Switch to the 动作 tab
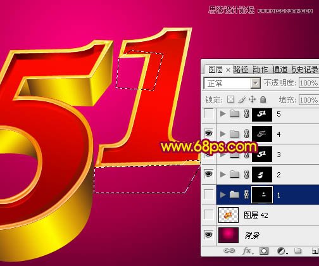 [261, 70]
